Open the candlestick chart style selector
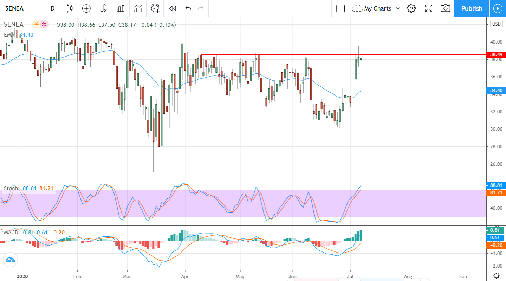Image resolution: width=506 pixels, height=281 pixels. coord(70,8)
